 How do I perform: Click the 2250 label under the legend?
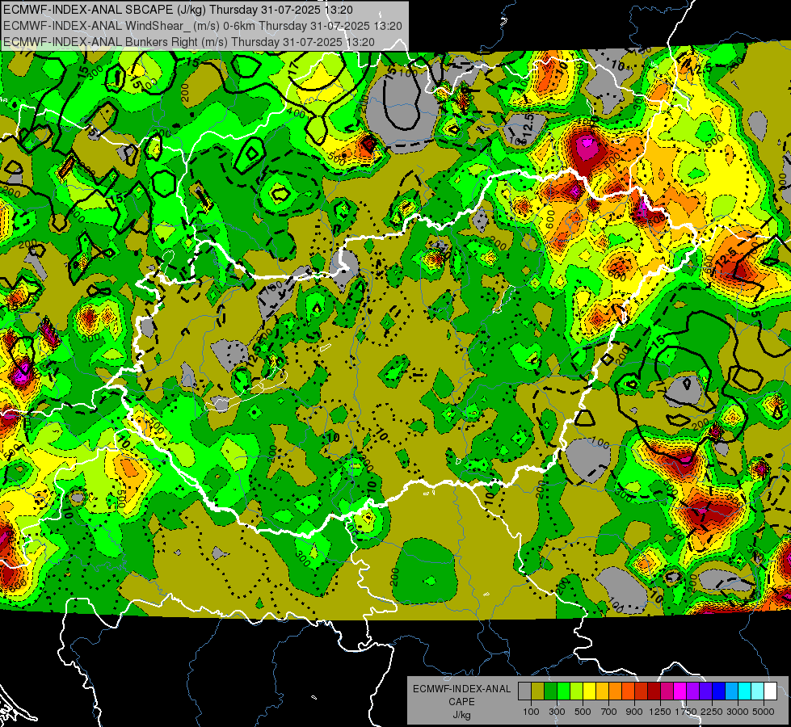coord(712,712)
